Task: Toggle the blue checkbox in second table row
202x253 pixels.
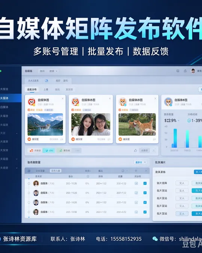Action: (145, 193)
